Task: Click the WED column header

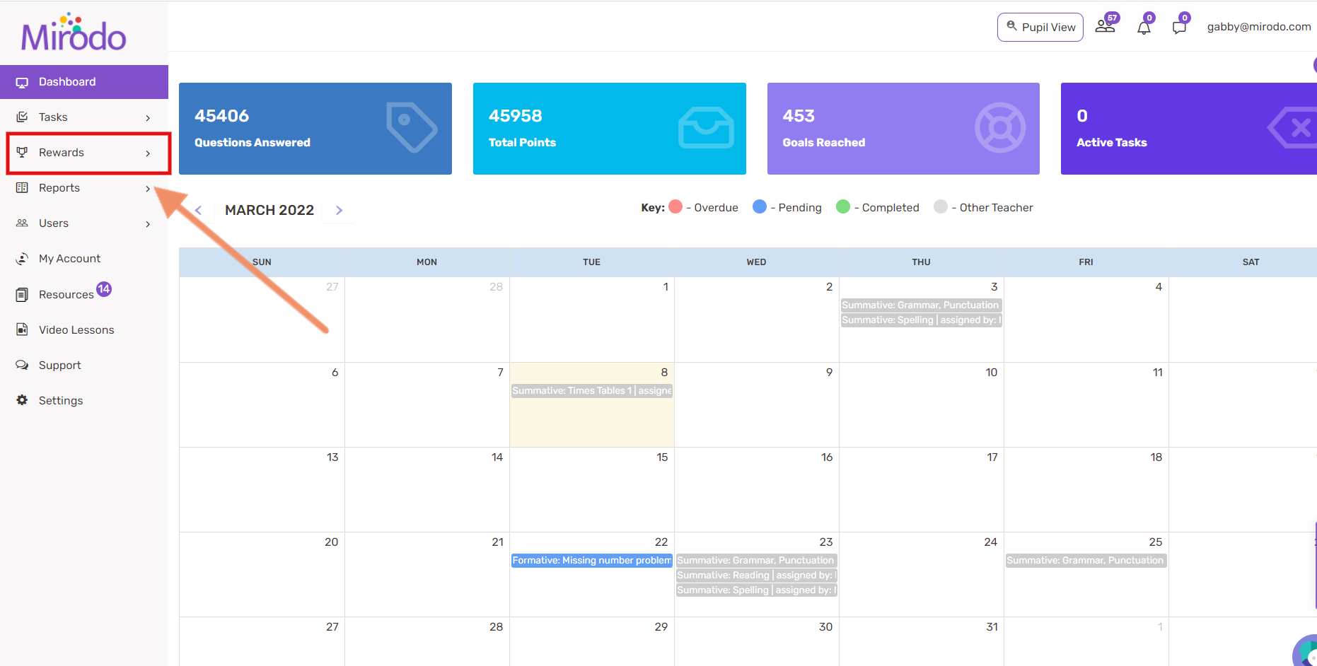Action: (756, 262)
